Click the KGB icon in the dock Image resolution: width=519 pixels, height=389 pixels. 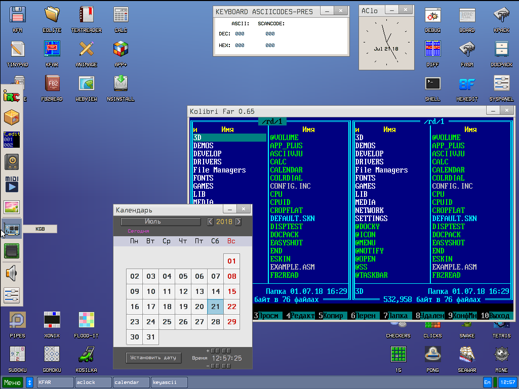[12, 229]
